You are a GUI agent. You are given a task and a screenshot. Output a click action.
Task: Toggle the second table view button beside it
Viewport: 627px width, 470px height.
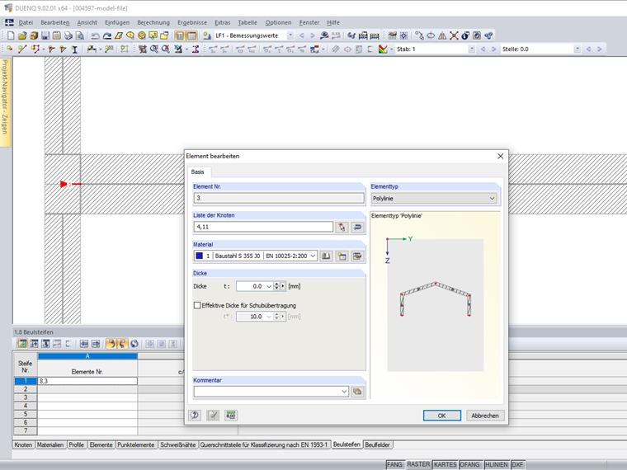(x=192, y=35)
